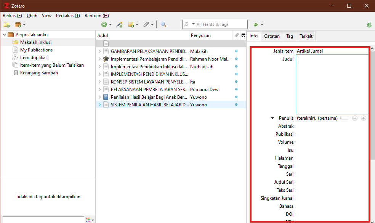Click the New Library box icon
This screenshot has width=375, height=223.
18,25
